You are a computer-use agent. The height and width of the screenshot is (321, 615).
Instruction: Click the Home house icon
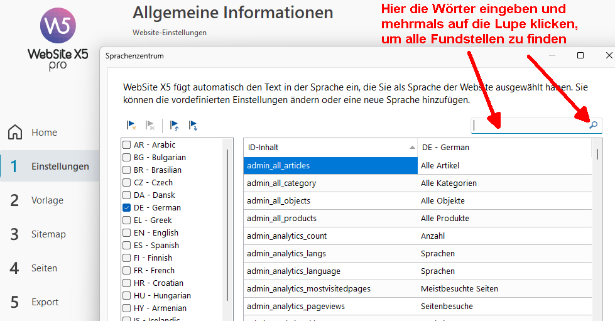15,133
